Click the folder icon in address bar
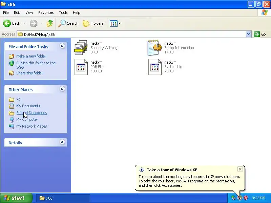 point(20,34)
